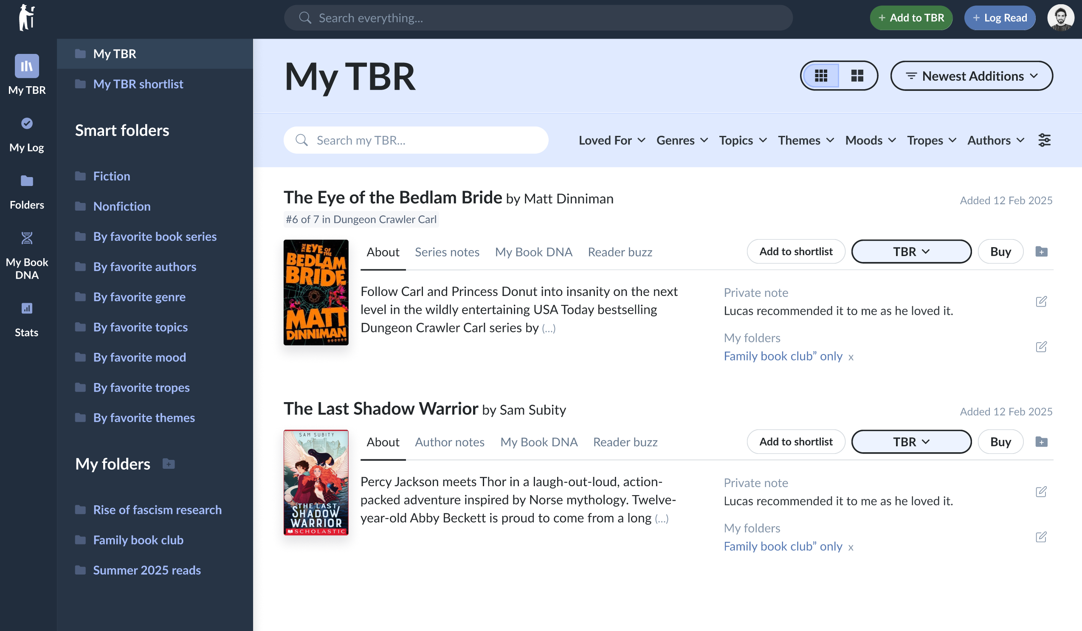Edit My folders for Bedlam Bride
Image resolution: width=1082 pixels, height=631 pixels.
tap(1041, 346)
